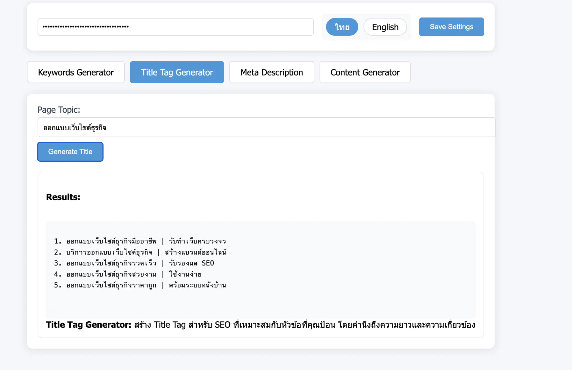Click the Page Topic input field
This screenshot has width=572, height=370.
[x=266, y=127]
